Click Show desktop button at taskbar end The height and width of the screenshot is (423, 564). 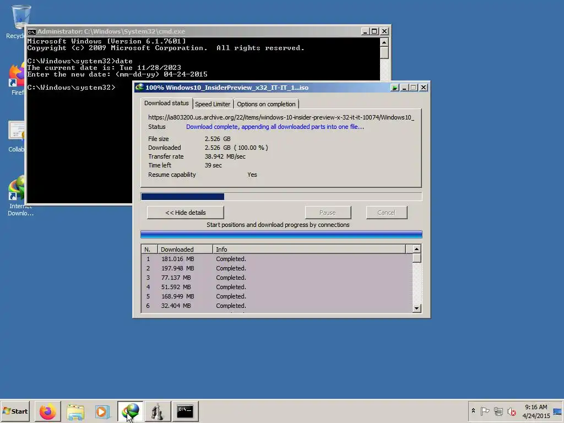(x=558, y=411)
